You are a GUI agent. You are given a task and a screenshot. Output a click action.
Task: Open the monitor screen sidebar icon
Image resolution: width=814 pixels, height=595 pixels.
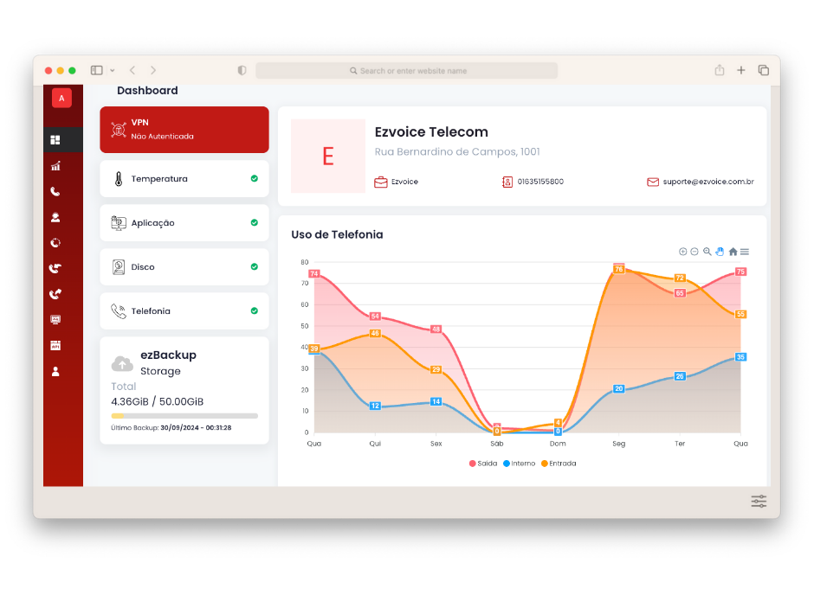pyautogui.click(x=55, y=319)
